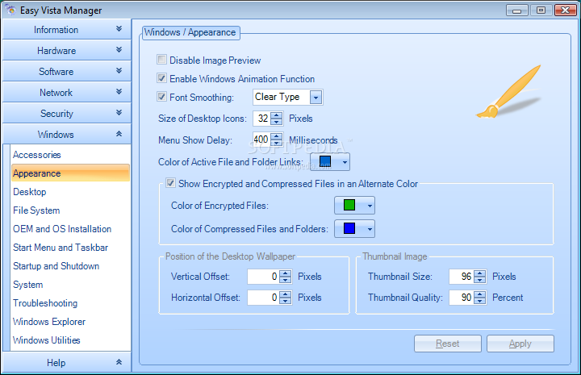Increase Thumbnail Size value
Viewport: 581px width, 375px height.
pos(480,273)
